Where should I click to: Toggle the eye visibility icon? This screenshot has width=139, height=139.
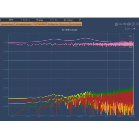point(125,24)
